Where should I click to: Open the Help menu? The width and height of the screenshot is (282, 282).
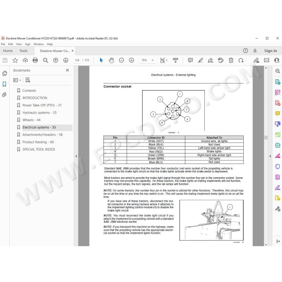click(50, 44)
